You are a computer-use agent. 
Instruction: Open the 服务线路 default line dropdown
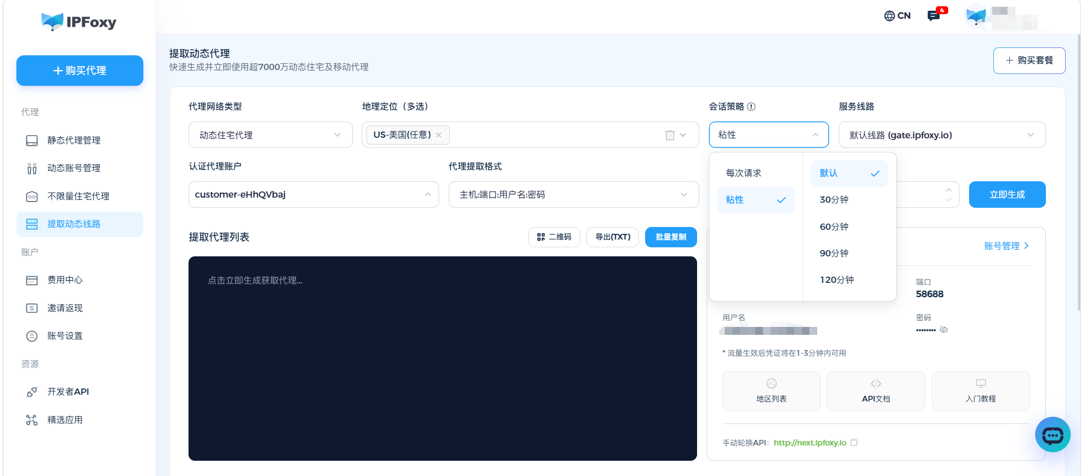click(942, 135)
